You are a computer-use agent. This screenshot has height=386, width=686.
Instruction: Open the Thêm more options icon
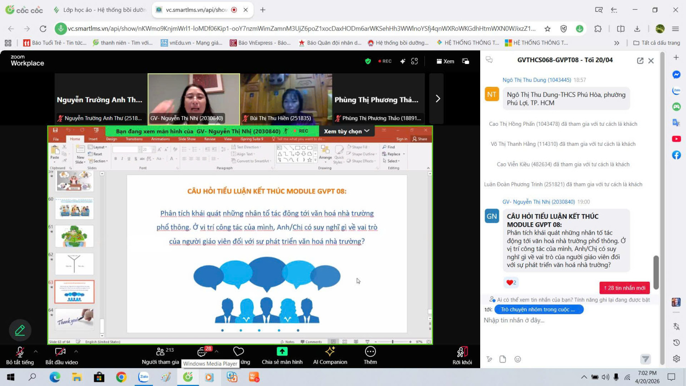click(370, 354)
